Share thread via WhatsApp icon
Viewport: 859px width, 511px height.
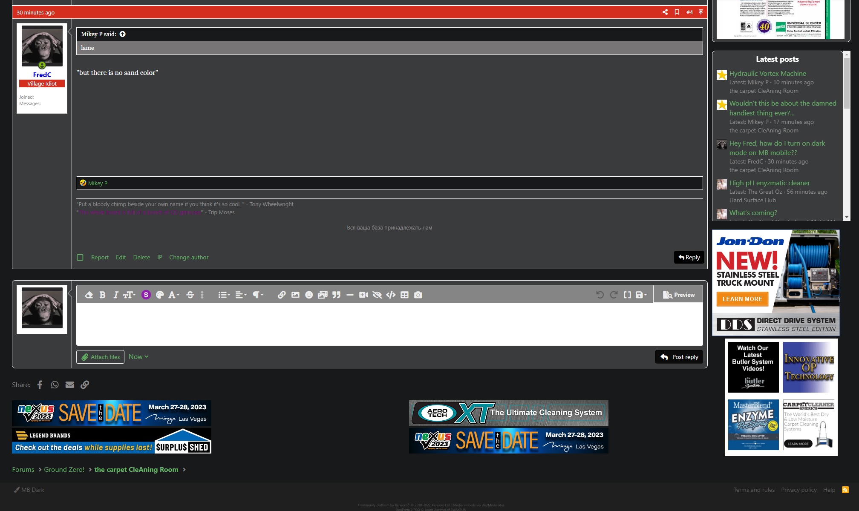(x=55, y=385)
